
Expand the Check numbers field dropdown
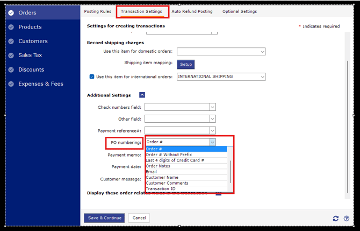tap(212, 107)
